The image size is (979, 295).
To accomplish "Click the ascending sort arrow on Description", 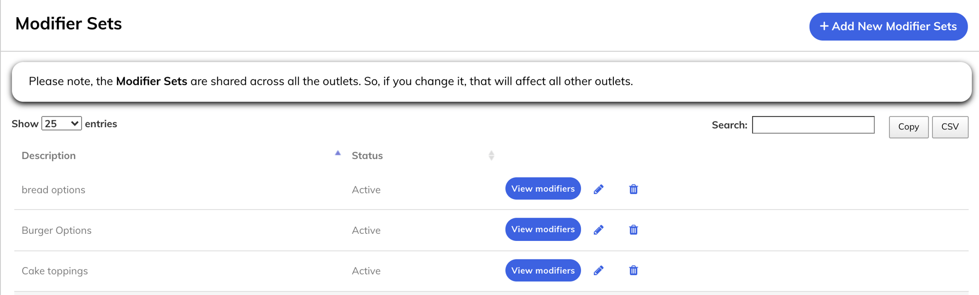I will [337, 153].
